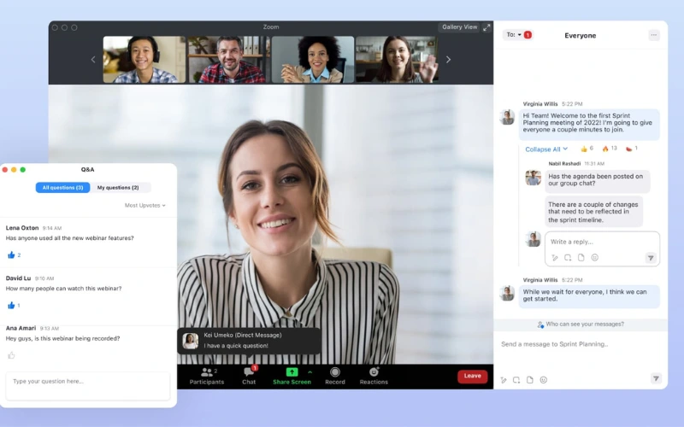Open the Reactions menu
684x427 pixels.
(x=374, y=374)
